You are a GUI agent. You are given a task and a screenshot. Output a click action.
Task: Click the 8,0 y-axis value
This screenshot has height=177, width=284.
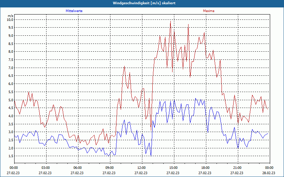[11, 52]
